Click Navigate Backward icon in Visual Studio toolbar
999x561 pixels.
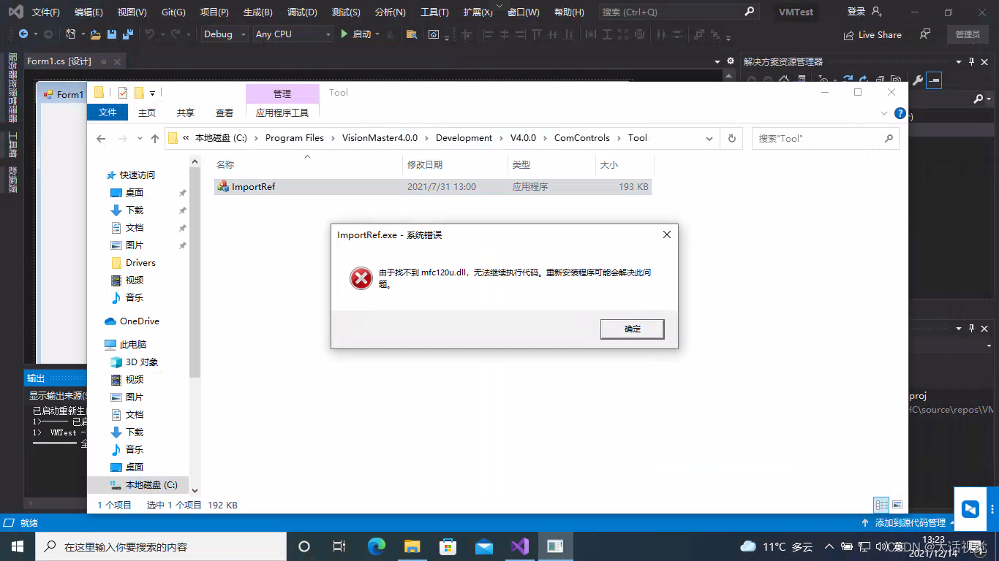point(23,34)
